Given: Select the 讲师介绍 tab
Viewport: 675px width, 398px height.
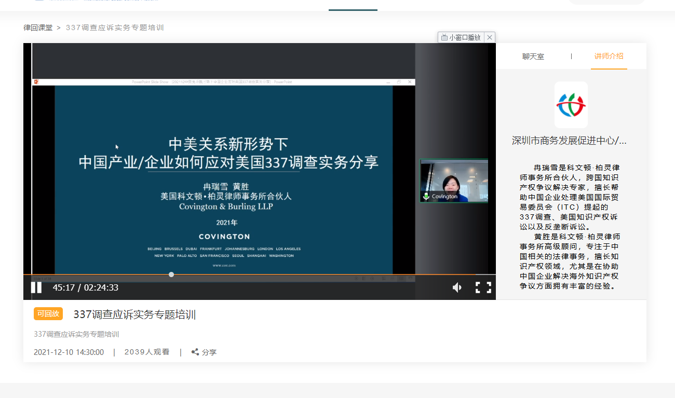Looking at the screenshot, I should tap(609, 56).
